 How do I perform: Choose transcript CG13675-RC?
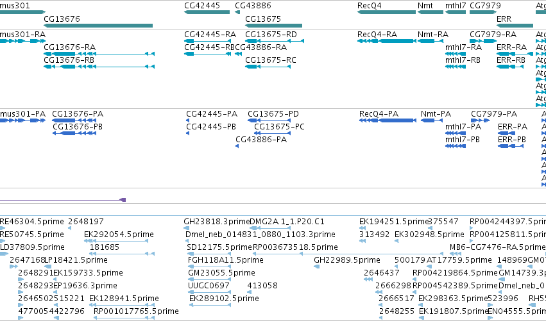click(271, 60)
